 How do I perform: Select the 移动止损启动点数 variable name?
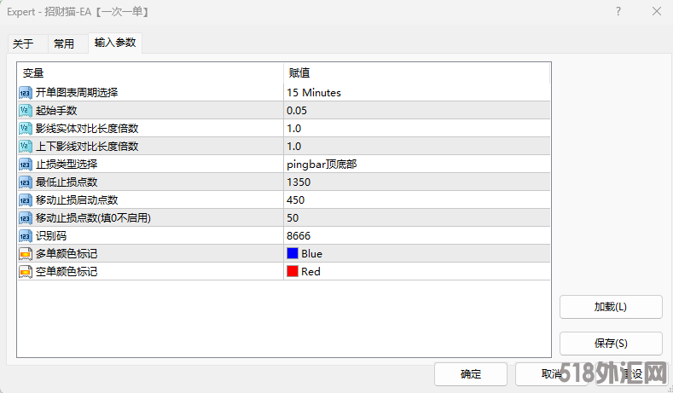click(x=77, y=200)
